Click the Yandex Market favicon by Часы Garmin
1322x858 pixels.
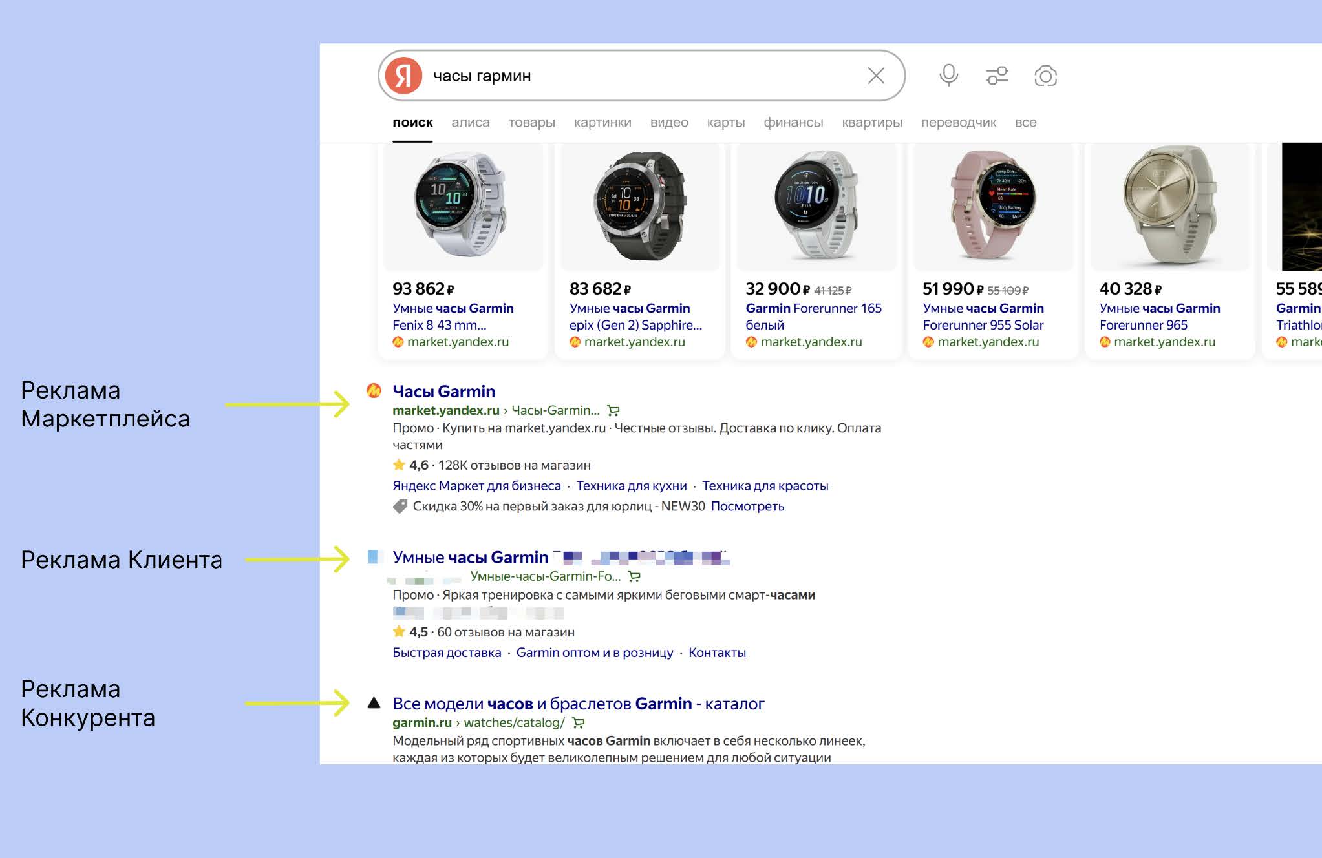point(374,391)
